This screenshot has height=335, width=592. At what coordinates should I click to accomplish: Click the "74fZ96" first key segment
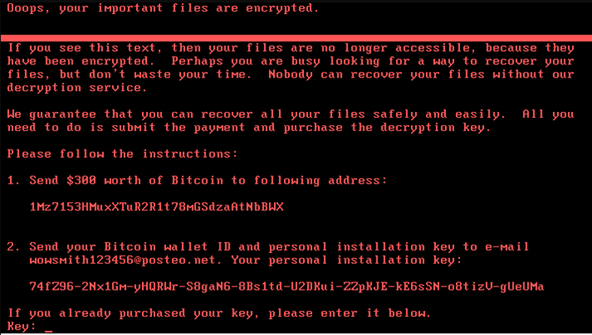(x=52, y=287)
